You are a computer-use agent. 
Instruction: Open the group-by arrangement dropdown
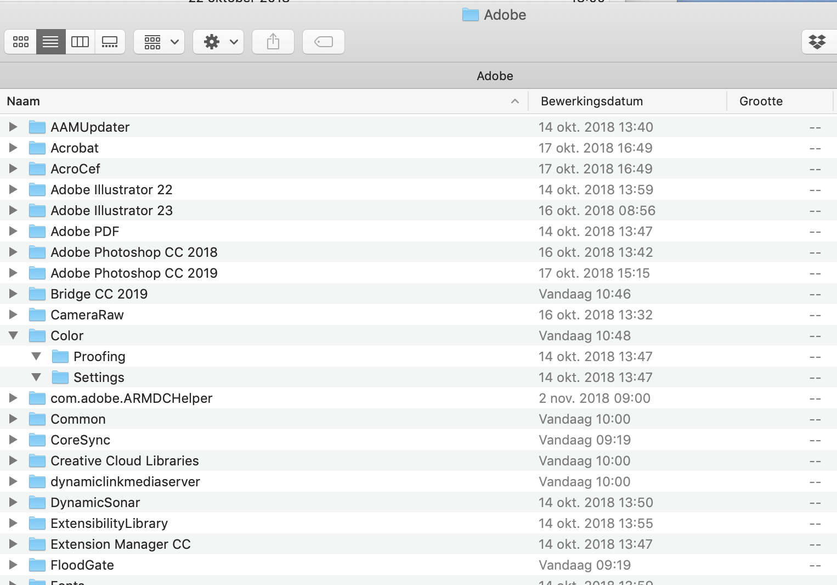pyautogui.click(x=159, y=42)
